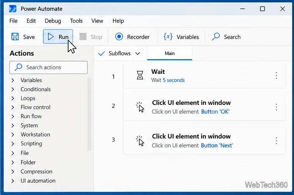Expand the File actions group

click(x=13, y=153)
